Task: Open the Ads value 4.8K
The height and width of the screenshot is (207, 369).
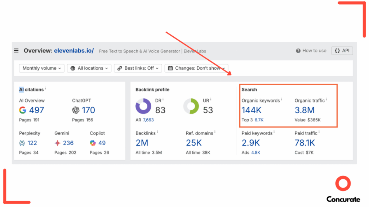Action: coord(256,152)
